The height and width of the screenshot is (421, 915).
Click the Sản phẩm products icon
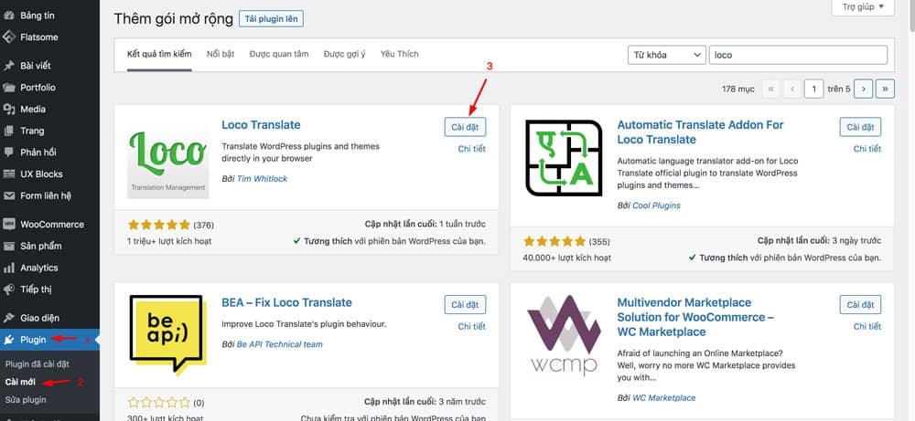coord(9,247)
